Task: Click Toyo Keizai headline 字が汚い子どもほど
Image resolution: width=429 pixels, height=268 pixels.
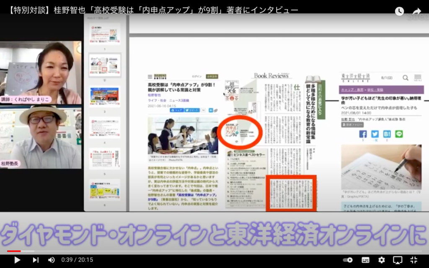Action: pyautogui.click(x=381, y=100)
